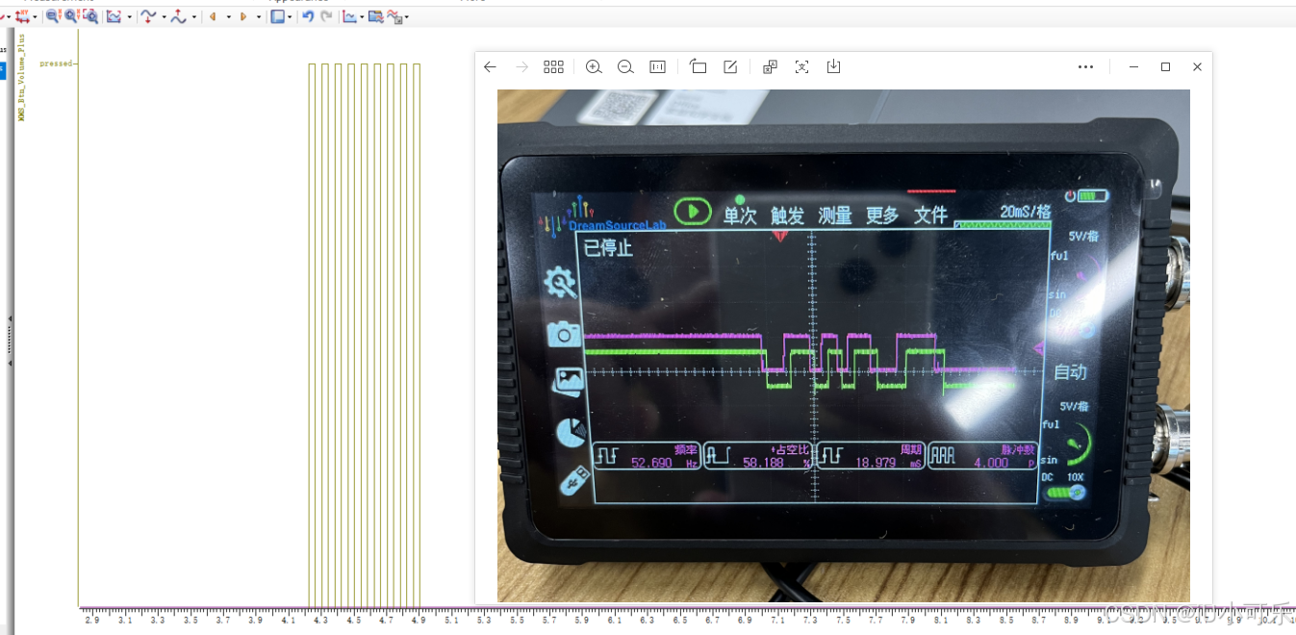
Task: Expand the left arrow dropdown
Action: pos(228,17)
